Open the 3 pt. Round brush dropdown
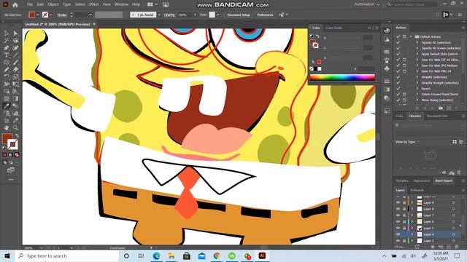The width and height of the screenshot is (467, 262). click(x=159, y=15)
